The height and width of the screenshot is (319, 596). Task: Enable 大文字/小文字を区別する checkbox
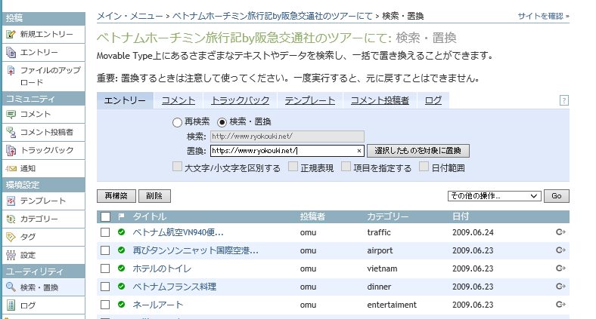(x=177, y=167)
